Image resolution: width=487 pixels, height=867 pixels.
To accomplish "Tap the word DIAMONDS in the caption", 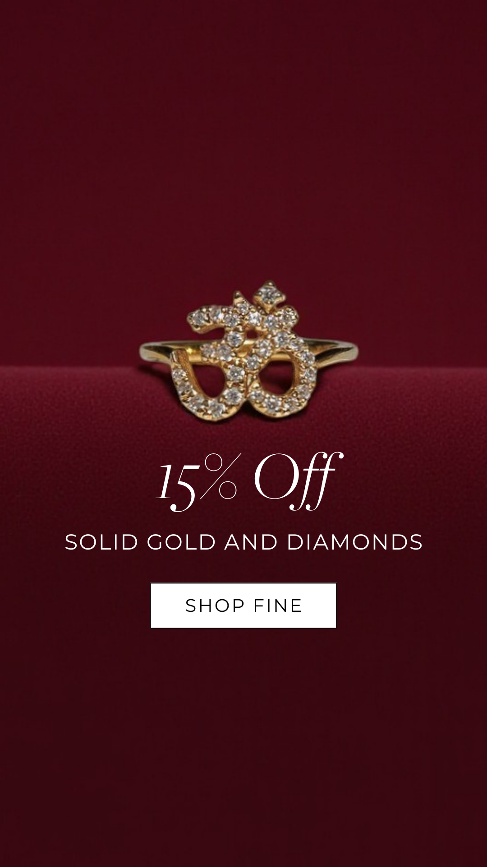I will click(355, 542).
